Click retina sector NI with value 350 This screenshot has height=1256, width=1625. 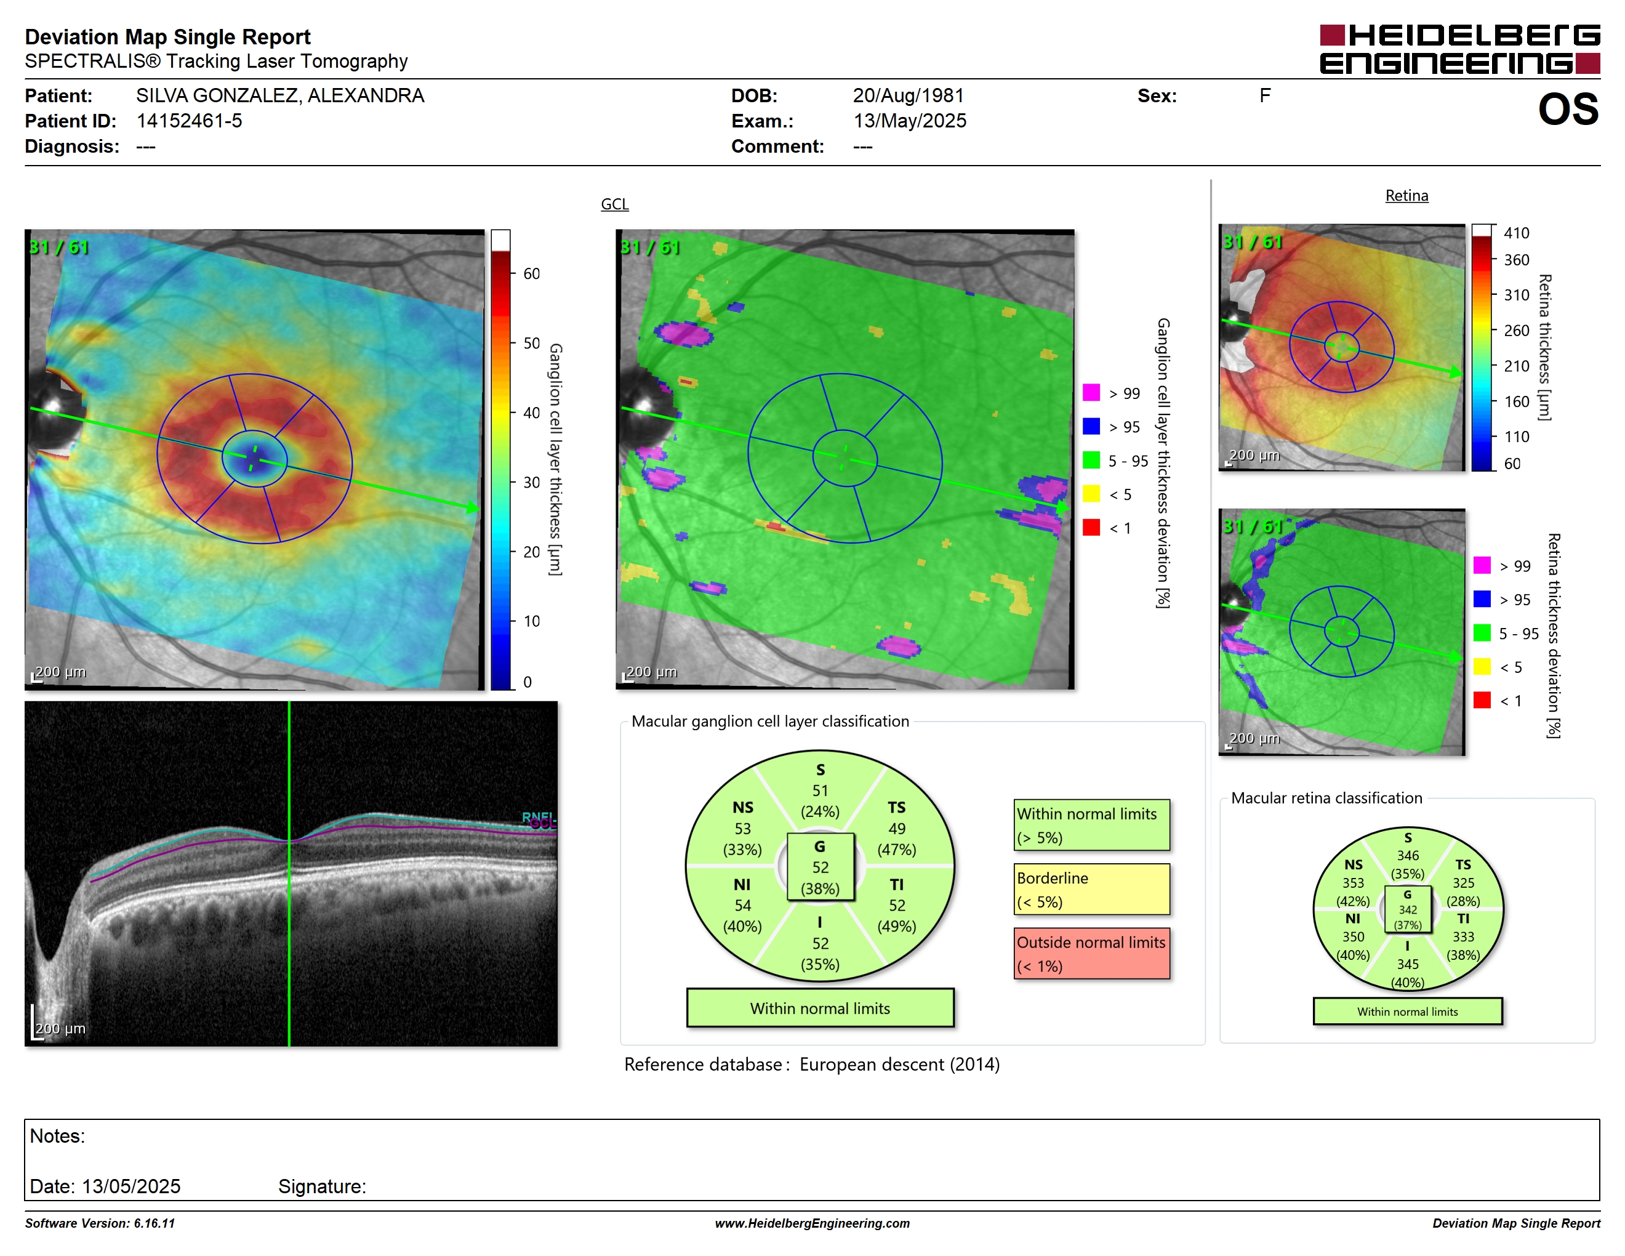pyautogui.click(x=1353, y=937)
